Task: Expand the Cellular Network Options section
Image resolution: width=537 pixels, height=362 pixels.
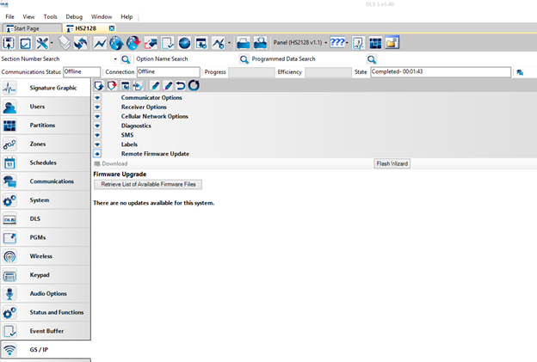Action: (97, 117)
